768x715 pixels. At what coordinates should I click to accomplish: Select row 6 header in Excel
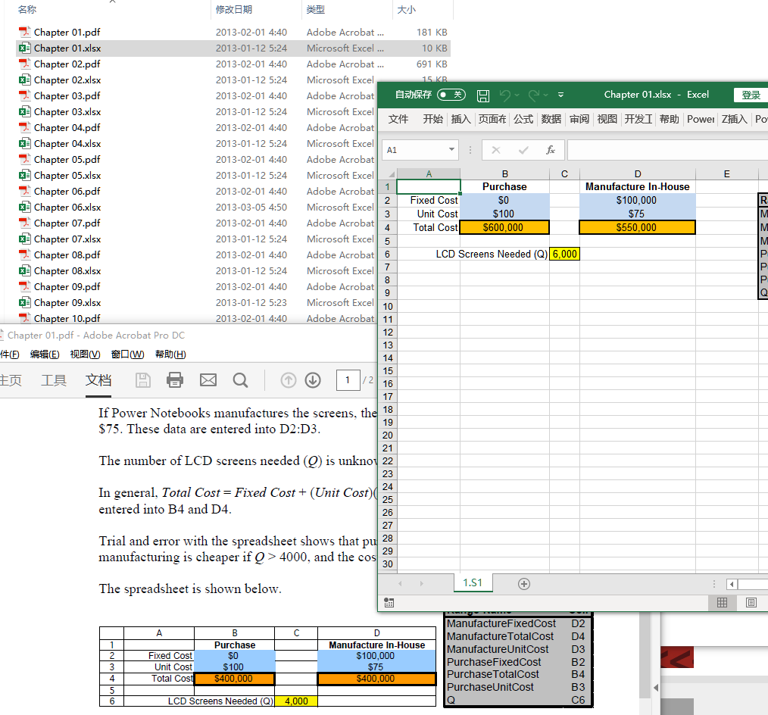(387, 254)
